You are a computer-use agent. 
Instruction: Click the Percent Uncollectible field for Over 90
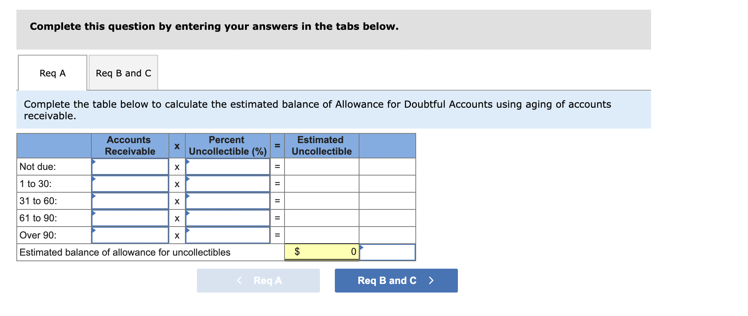(228, 235)
